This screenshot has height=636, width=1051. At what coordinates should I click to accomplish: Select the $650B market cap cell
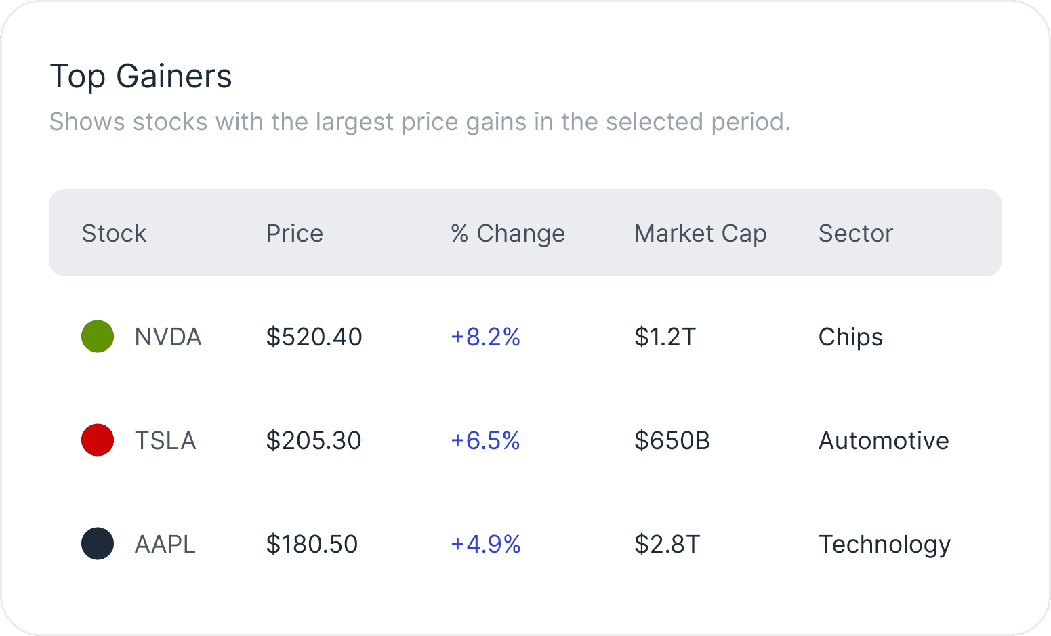point(672,440)
